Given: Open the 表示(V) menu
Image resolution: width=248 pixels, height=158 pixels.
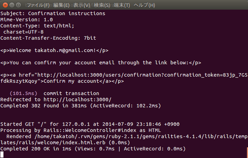Looking at the screenshot, I should point(84,5).
